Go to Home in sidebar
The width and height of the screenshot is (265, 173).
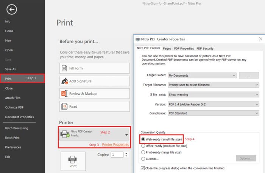pyautogui.click(x=9, y=31)
